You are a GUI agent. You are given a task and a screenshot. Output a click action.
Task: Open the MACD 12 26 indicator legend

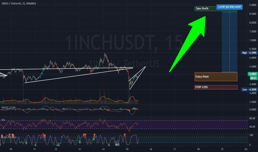8,108
